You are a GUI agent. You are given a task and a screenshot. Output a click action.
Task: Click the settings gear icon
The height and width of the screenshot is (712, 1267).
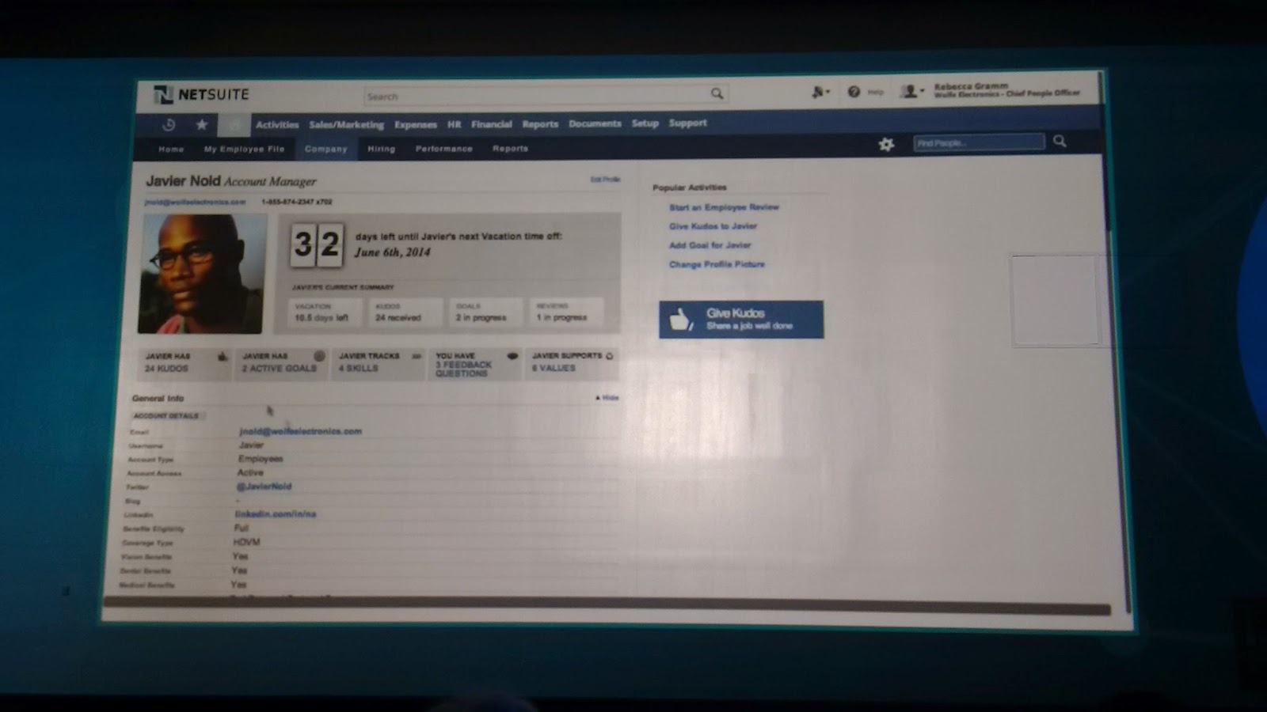click(886, 144)
